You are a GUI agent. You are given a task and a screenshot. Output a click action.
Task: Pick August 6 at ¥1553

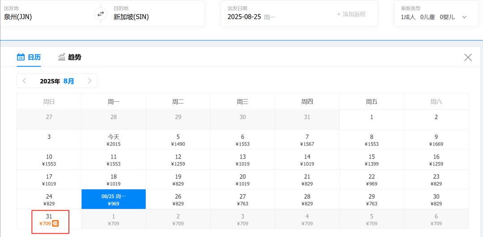point(243,140)
